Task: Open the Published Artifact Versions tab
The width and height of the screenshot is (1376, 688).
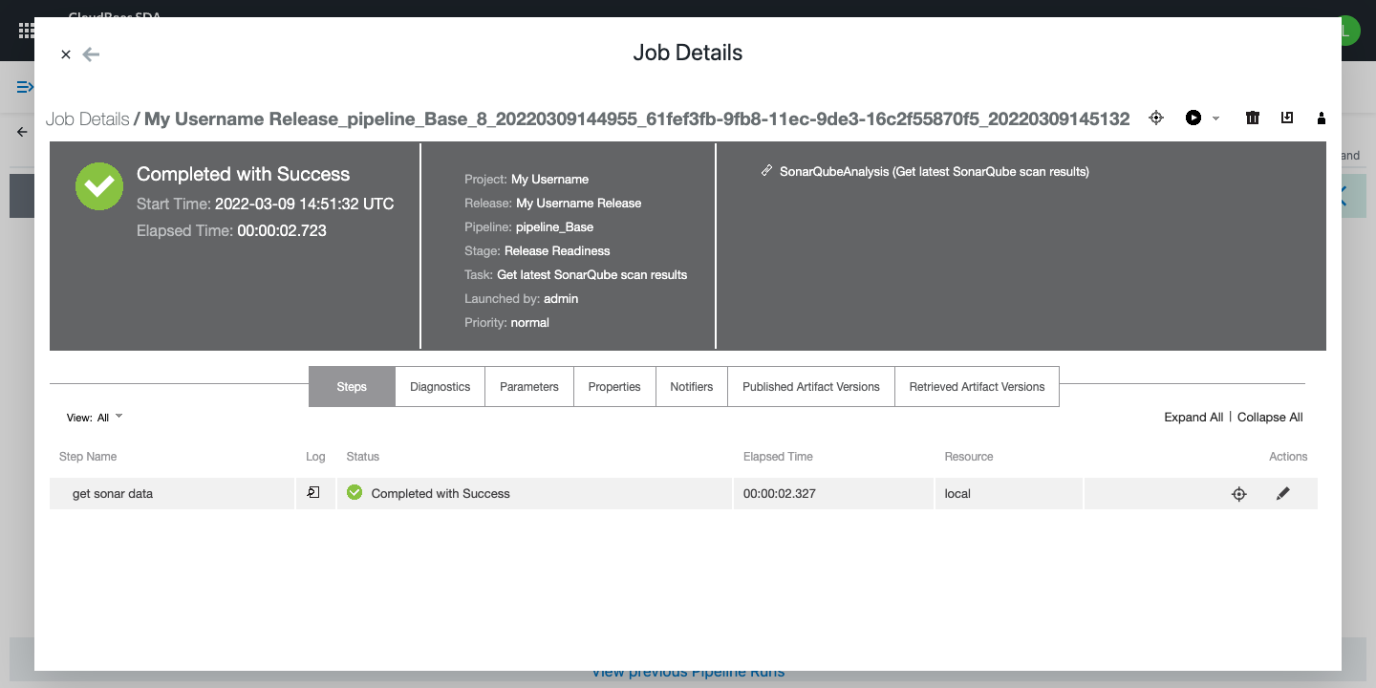Action: [x=810, y=386]
